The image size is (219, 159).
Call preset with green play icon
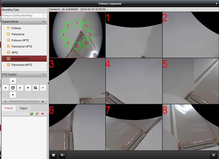pyautogui.click(x=31, y=114)
